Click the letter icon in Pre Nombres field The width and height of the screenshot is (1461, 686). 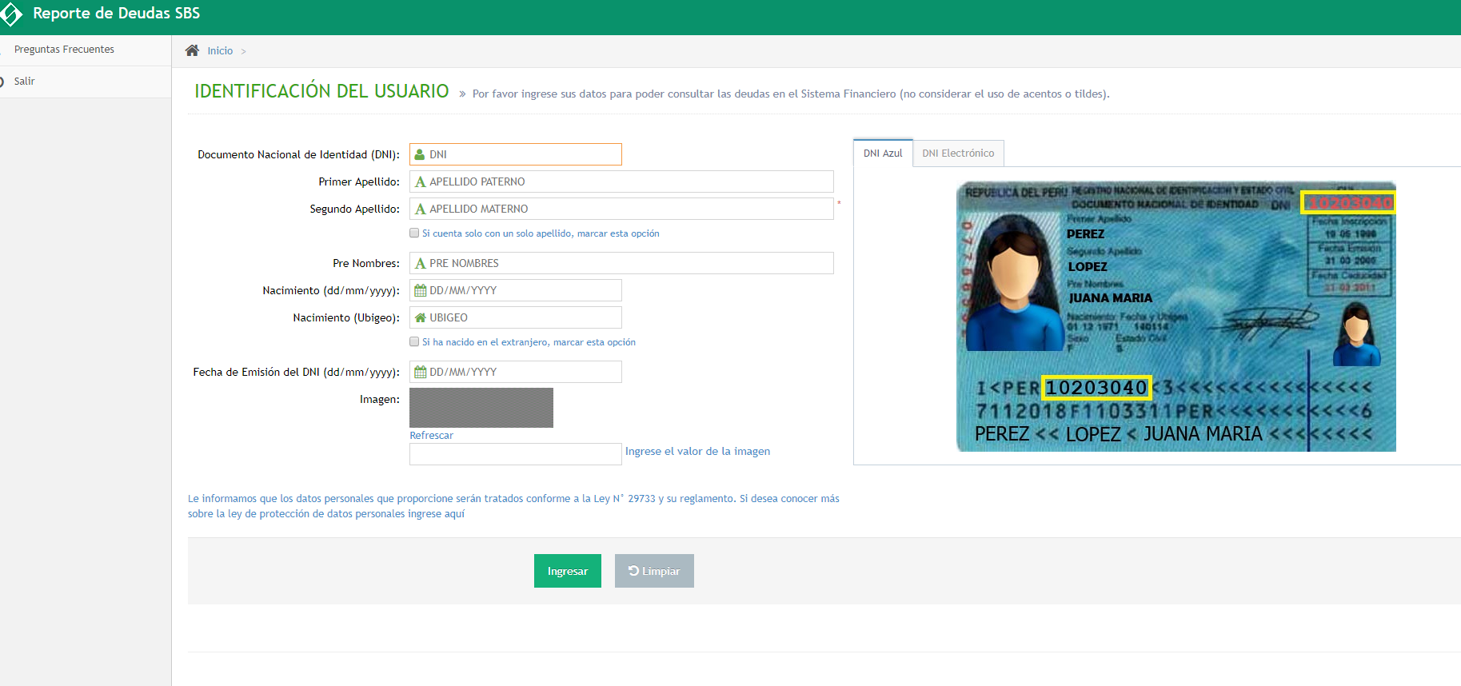pyautogui.click(x=420, y=263)
